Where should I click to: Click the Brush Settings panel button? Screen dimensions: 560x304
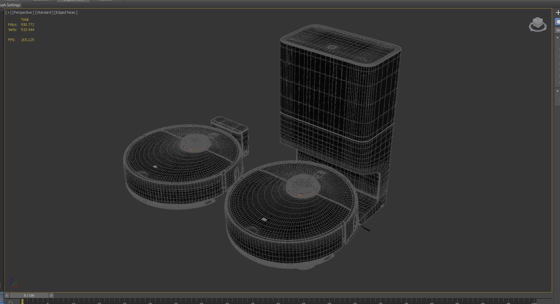10,5
